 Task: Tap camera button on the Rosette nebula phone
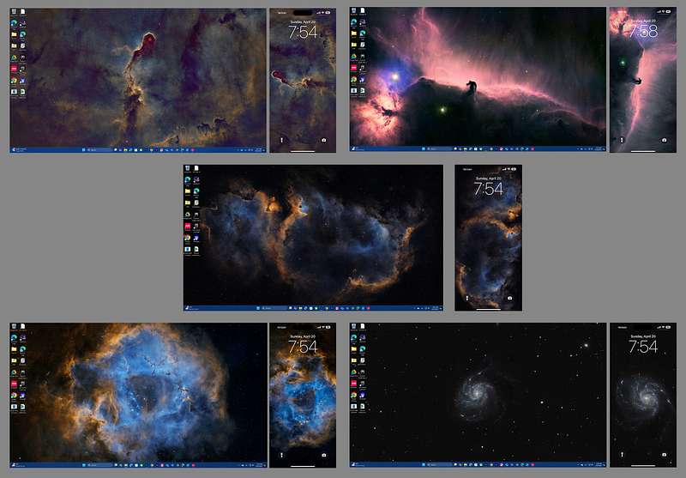324,455
